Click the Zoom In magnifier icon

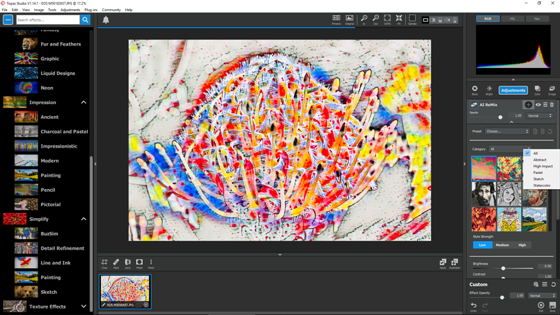click(364, 19)
